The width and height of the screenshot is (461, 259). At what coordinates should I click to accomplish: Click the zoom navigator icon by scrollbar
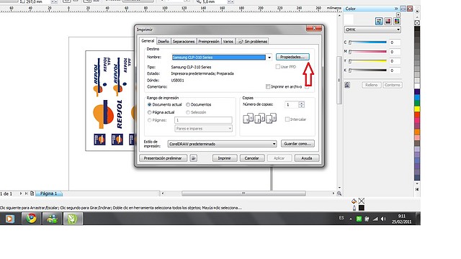[x=339, y=194]
